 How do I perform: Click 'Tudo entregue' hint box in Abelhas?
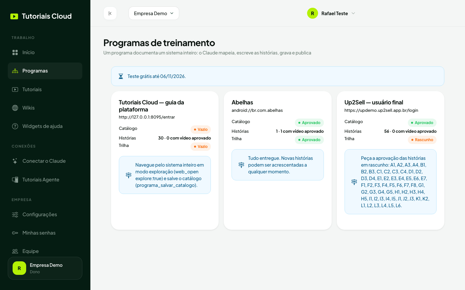point(278,165)
